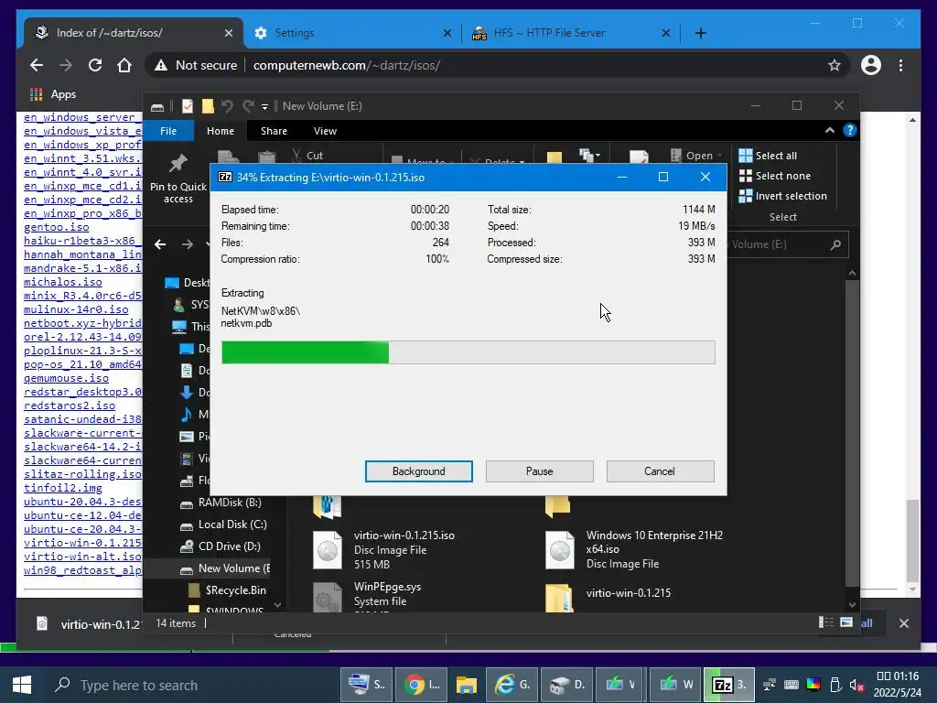937x703 pixels.
Task: Click Chrome Home button
Action: point(124,65)
